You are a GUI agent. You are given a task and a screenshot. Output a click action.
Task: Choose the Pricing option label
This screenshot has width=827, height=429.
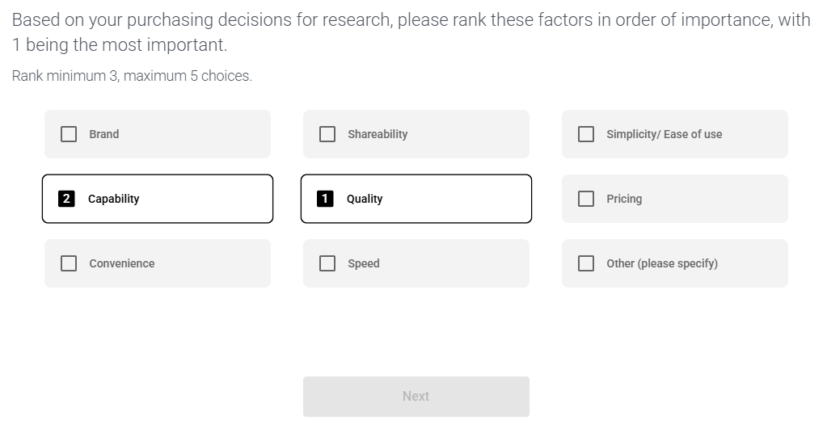pos(624,199)
